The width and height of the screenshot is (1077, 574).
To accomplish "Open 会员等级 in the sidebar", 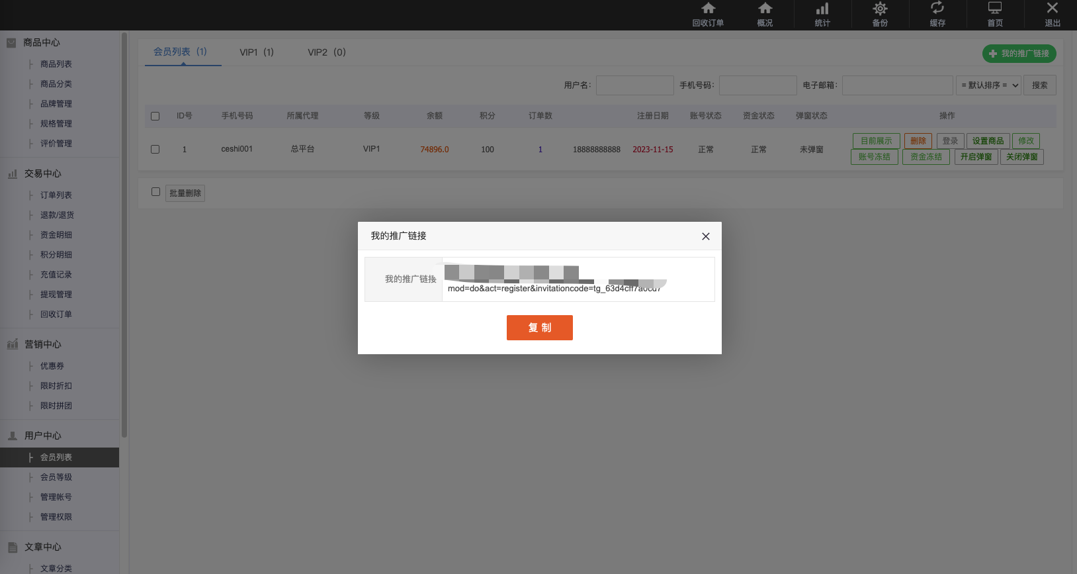I will coord(56,477).
